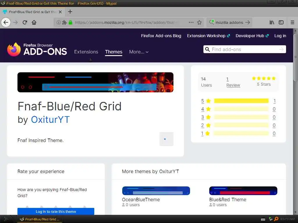298x223 pixels.
Task: Open the Library bookshelf icon
Action: click(272, 22)
